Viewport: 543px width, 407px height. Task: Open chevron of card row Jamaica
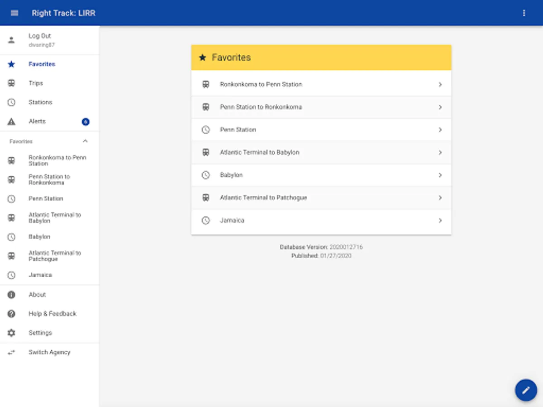click(x=440, y=221)
